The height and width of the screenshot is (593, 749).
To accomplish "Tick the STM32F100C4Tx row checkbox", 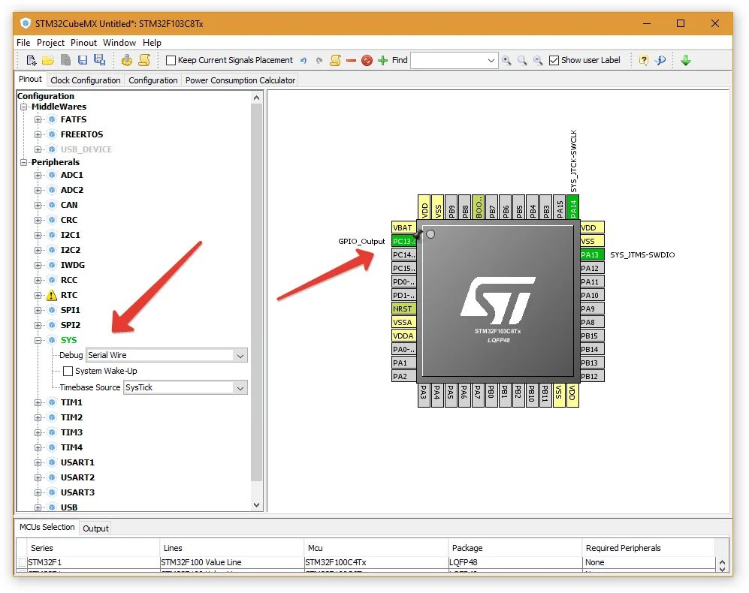I will [x=22, y=562].
